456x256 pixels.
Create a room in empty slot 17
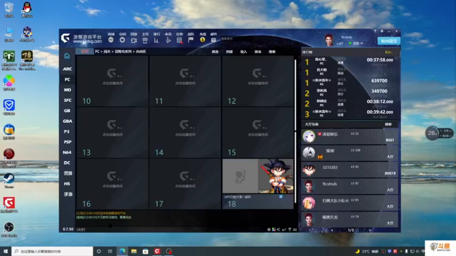tap(185, 184)
